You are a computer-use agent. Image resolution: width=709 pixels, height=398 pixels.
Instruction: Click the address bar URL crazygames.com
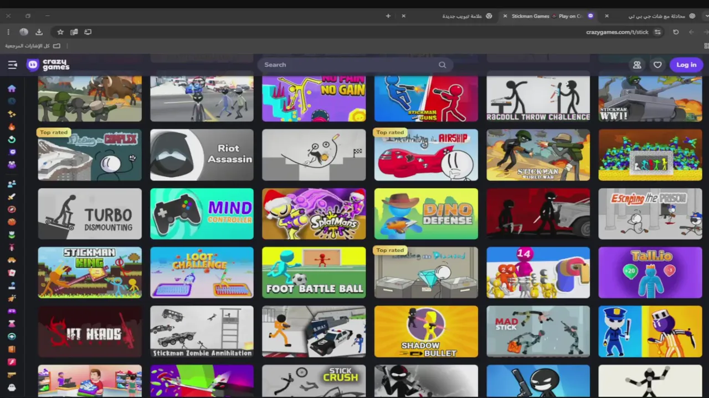coord(617,32)
